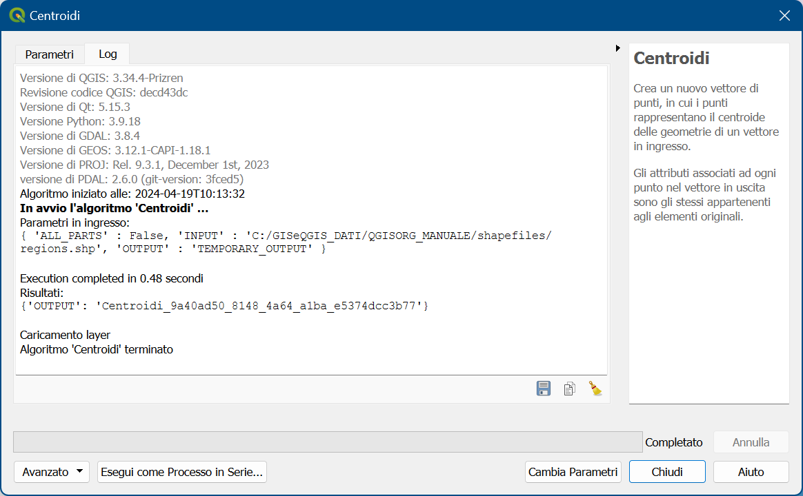Click the QGIS logo in title bar

(x=17, y=15)
